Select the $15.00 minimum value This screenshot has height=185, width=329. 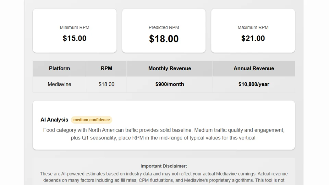(74, 38)
